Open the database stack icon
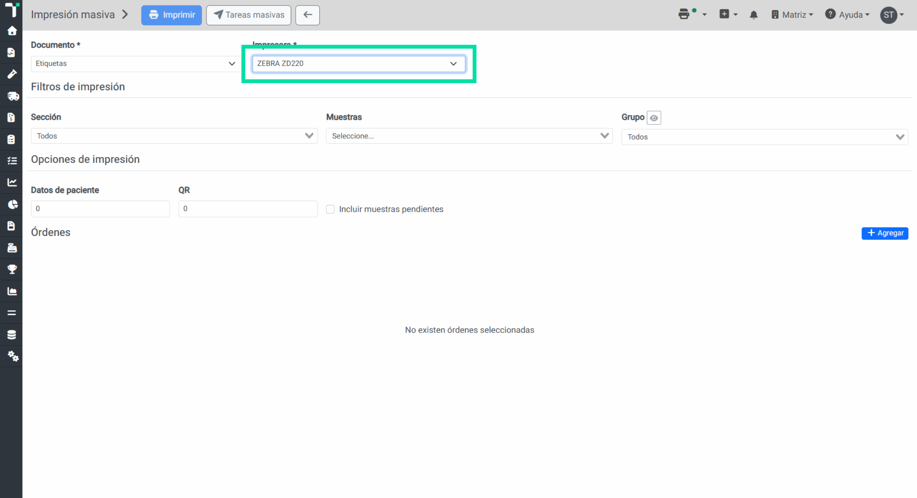This screenshot has width=917, height=498. (11, 334)
